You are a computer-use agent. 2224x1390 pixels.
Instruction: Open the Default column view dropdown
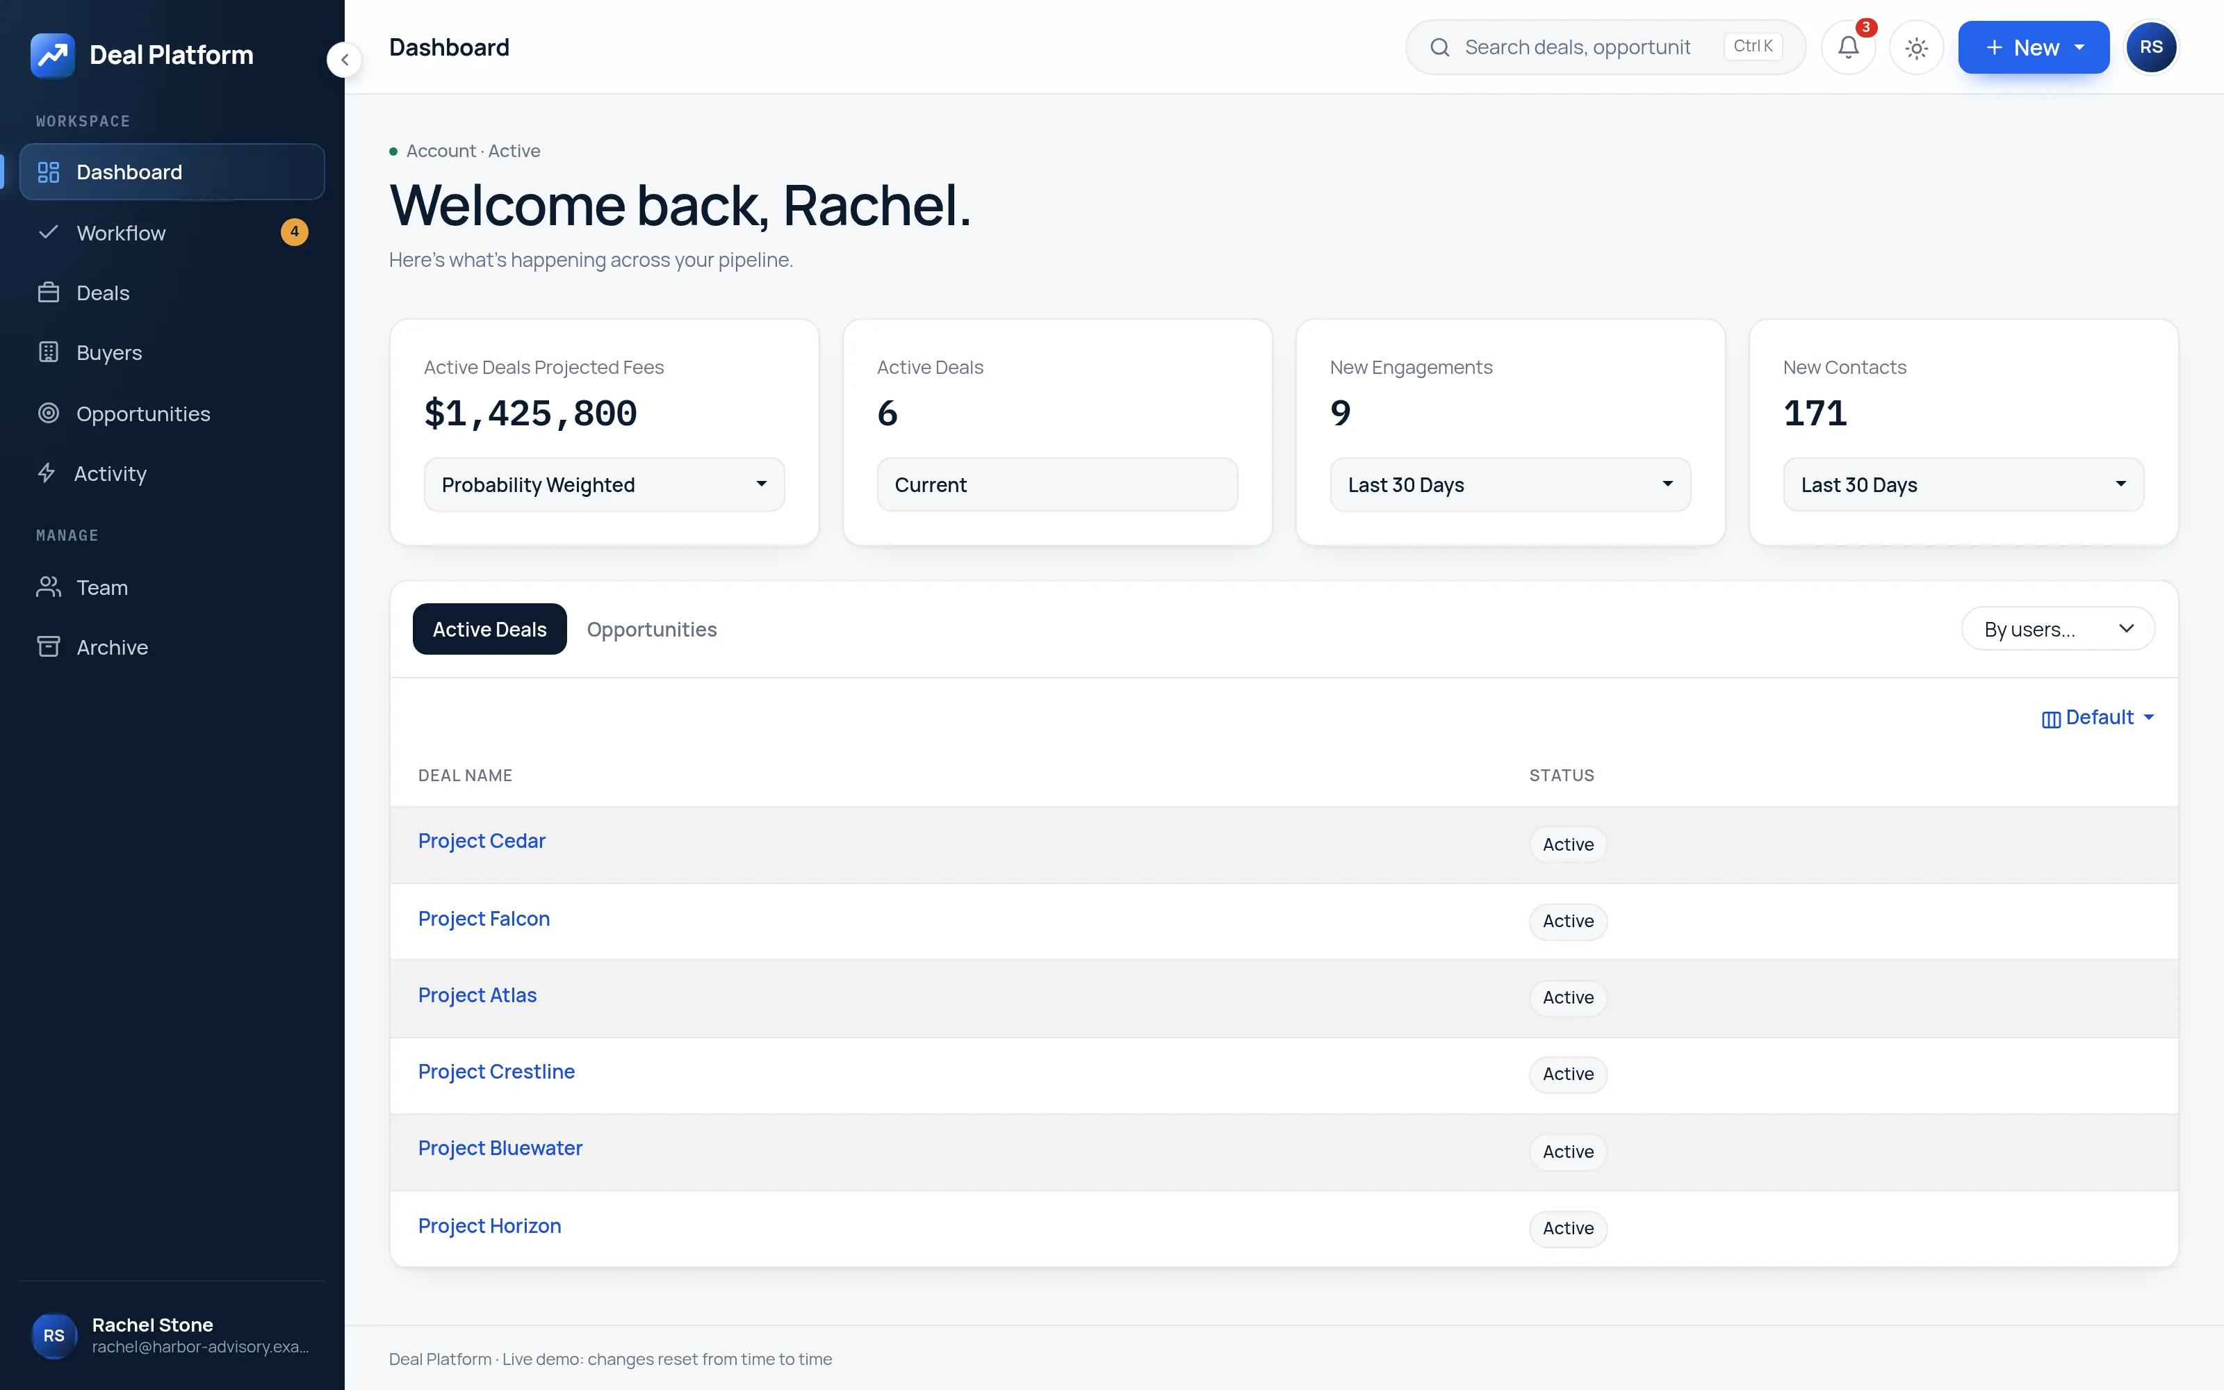2098,718
